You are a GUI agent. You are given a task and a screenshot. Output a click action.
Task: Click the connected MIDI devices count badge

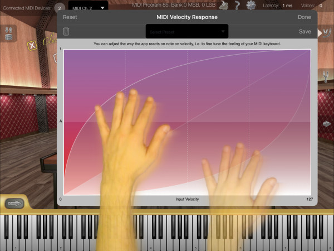coord(60,8)
